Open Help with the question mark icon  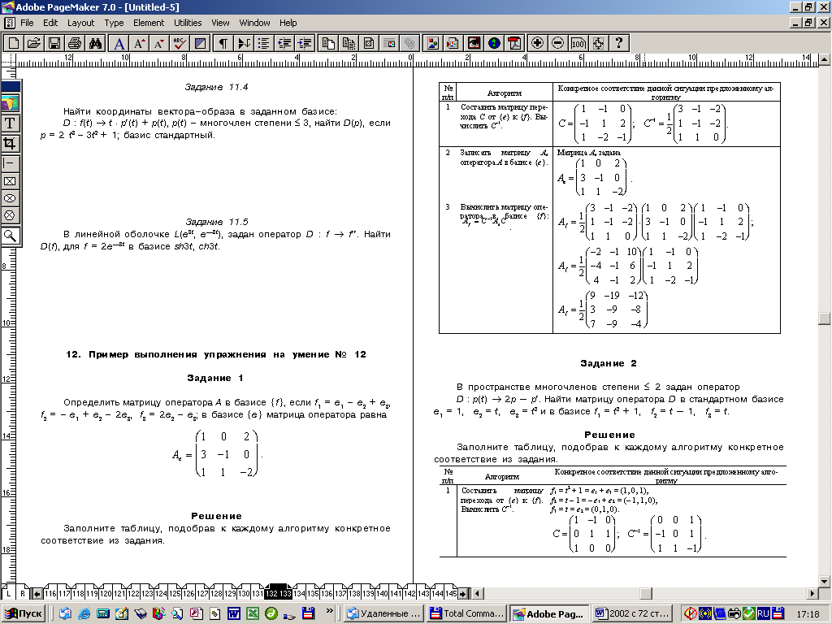tap(618, 43)
